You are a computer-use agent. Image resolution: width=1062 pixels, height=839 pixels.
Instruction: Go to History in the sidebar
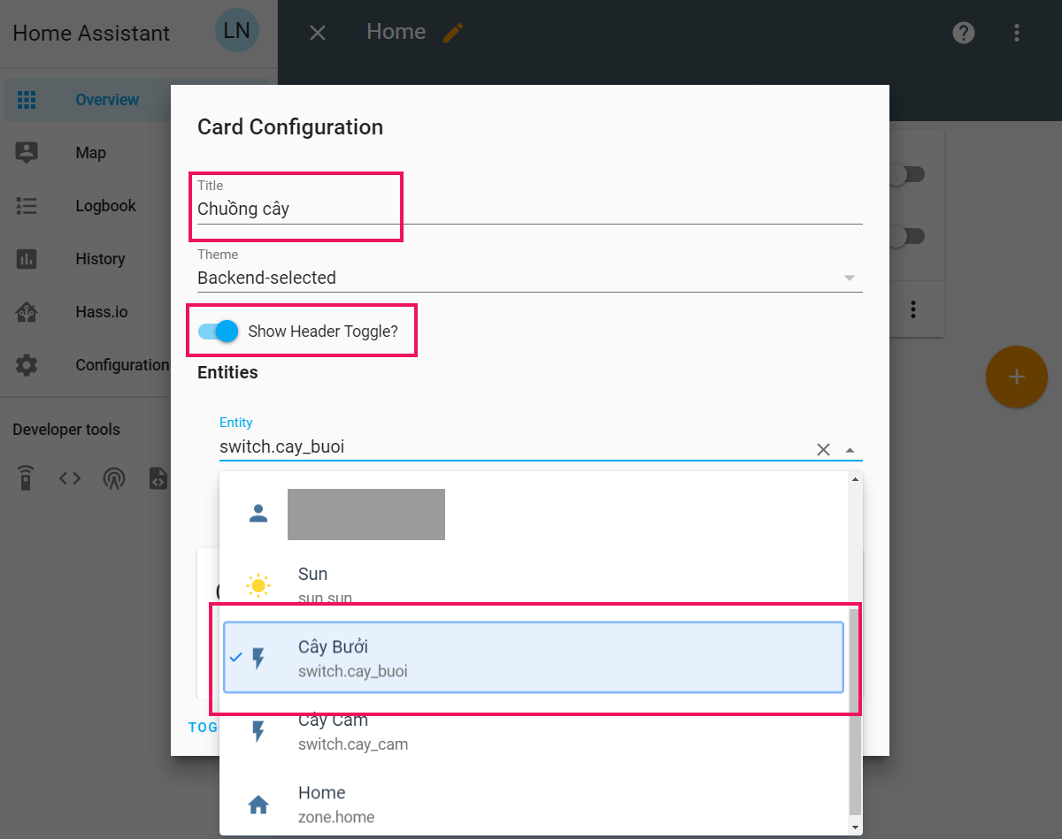pyautogui.click(x=100, y=259)
